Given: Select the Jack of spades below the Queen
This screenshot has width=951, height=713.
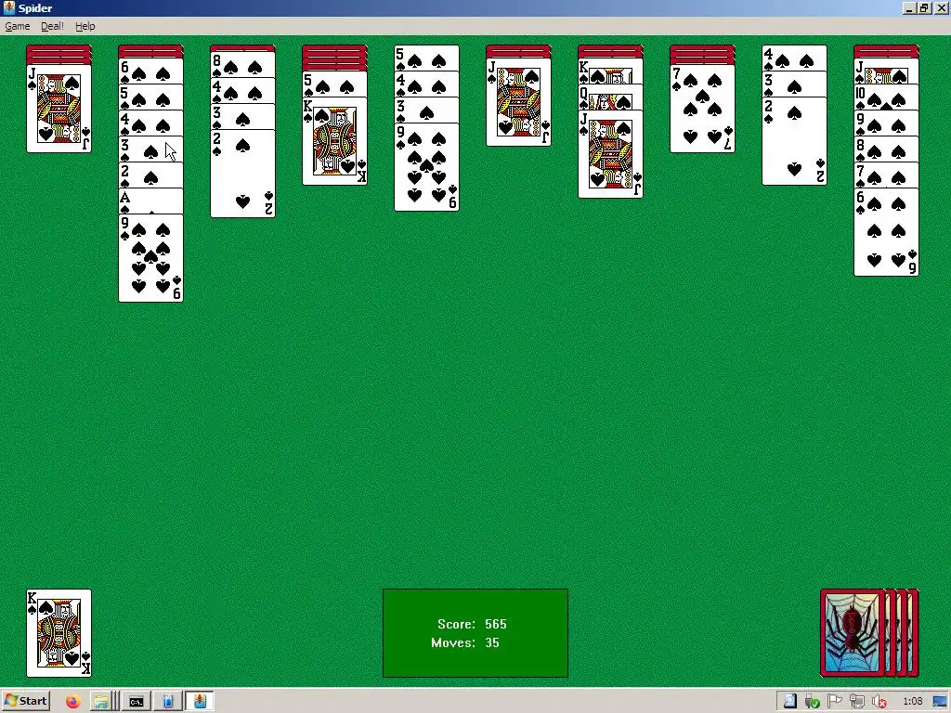Looking at the screenshot, I should 610,154.
